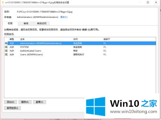161x120 pixels.
Task: Click the user group icon of Authenticated Users row
Action: 6,51
